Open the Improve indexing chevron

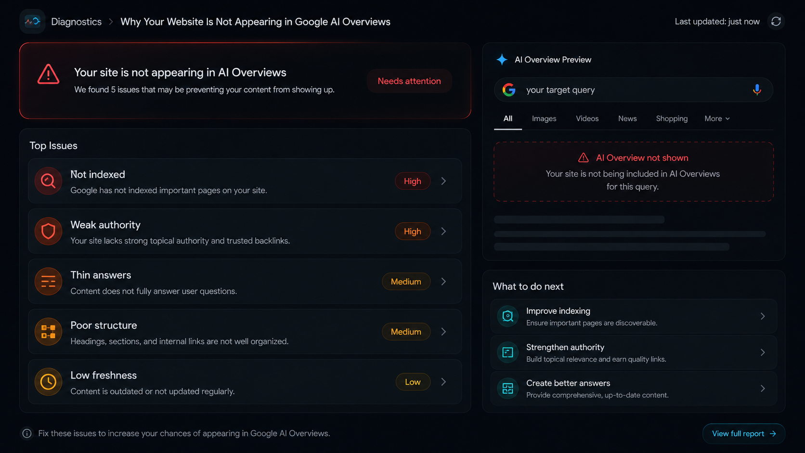coord(763,316)
